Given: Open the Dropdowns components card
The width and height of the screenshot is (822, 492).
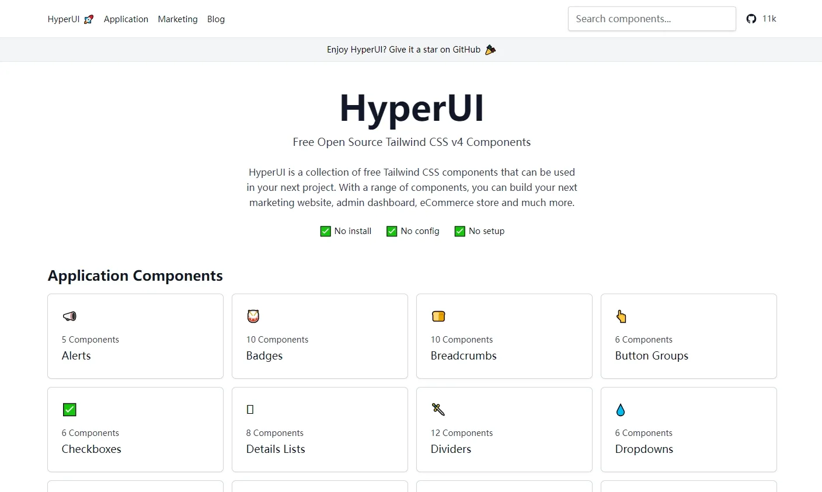Looking at the screenshot, I should [689, 430].
